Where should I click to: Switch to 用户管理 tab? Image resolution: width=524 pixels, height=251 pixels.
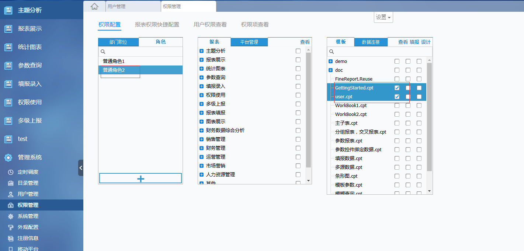tap(133, 6)
